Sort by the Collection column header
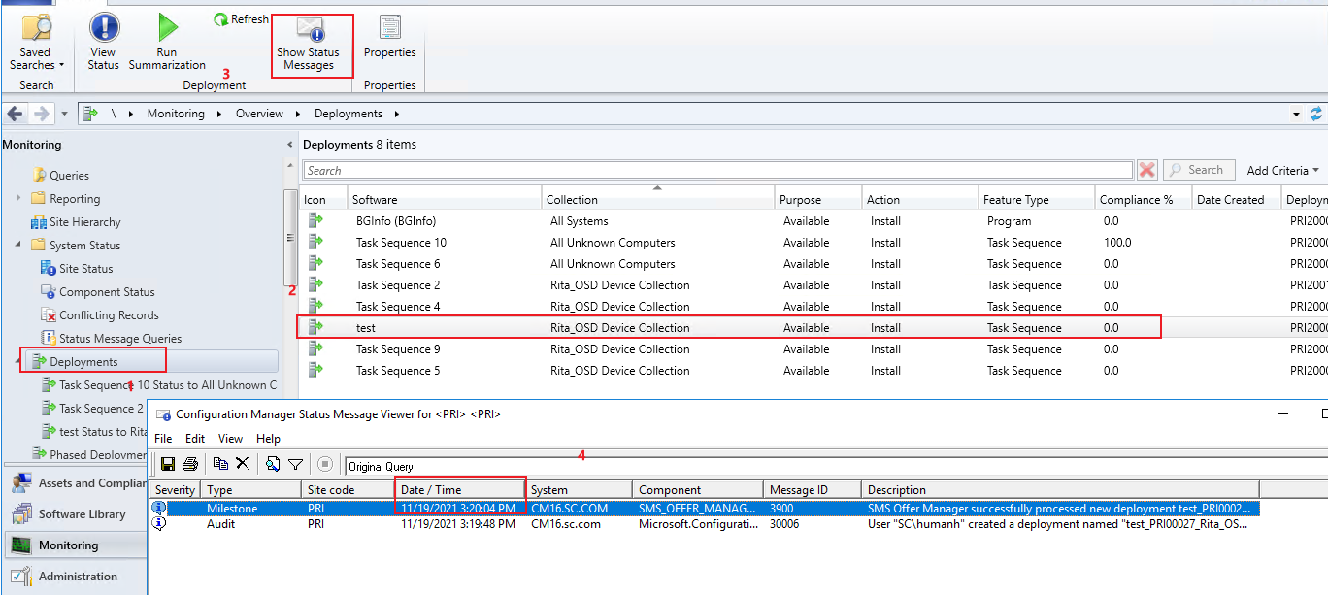The height and width of the screenshot is (595, 1328). (x=659, y=199)
